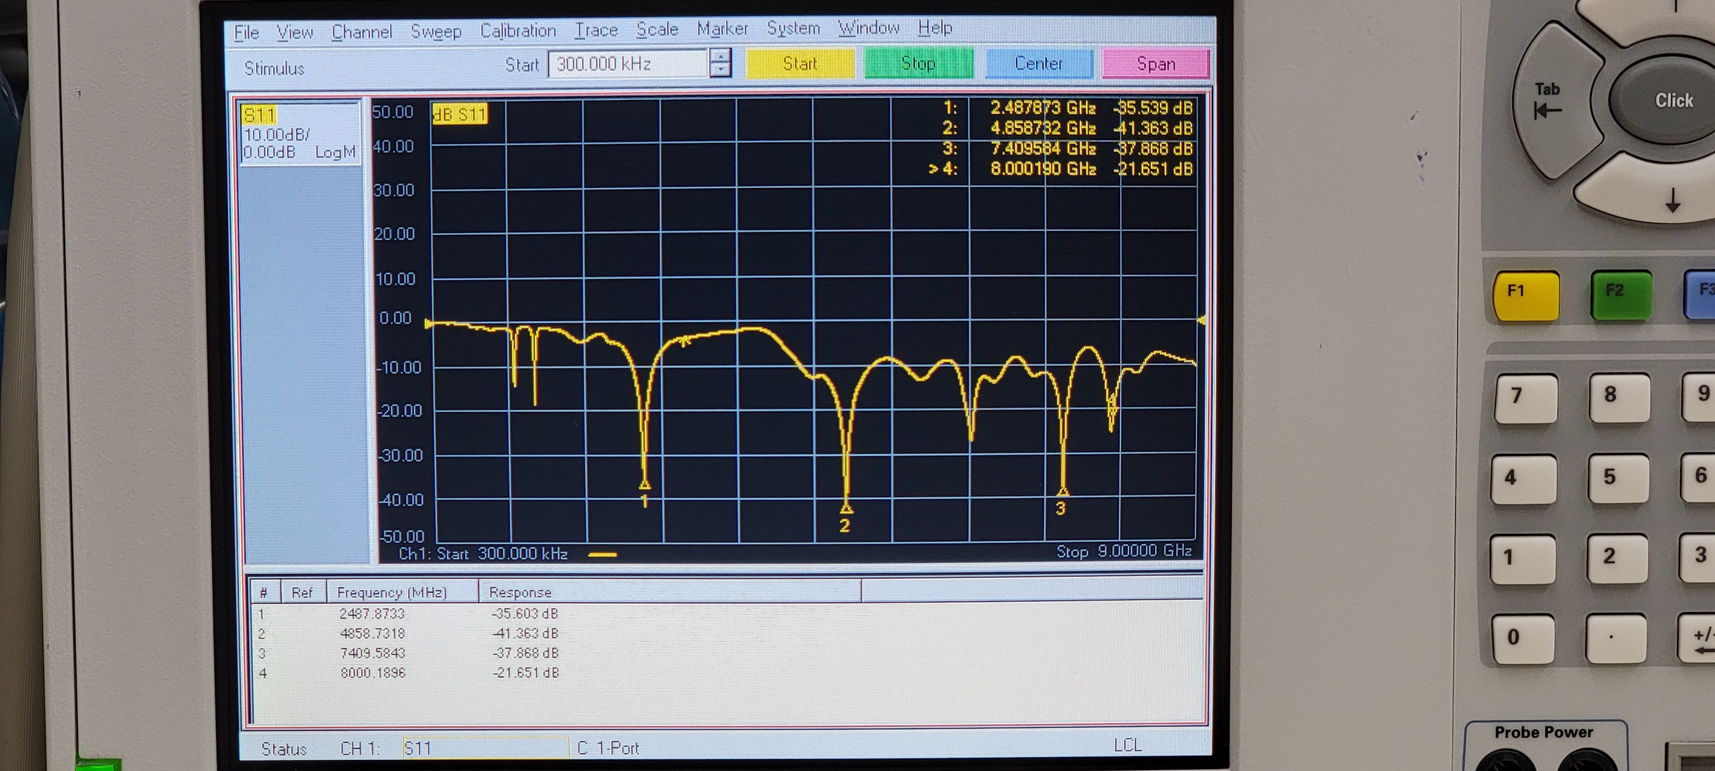The width and height of the screenshot is (1715, 771).
Task: Decrease start frequency with down stepper arrow
Action: pos(720,70)
